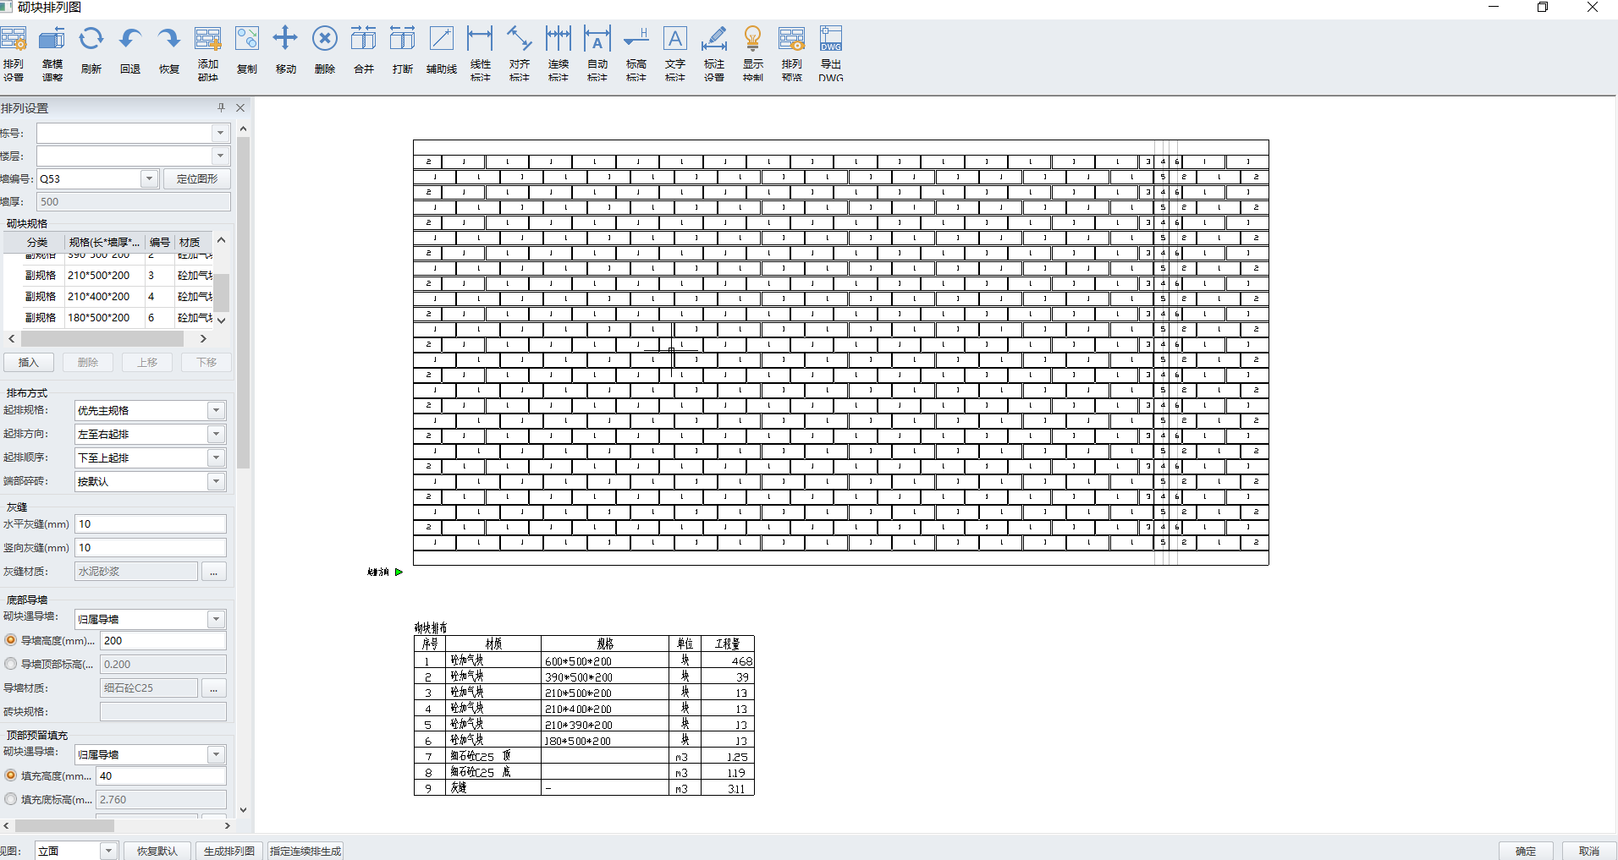Click the 排列预览 preview icon

pyautogui.click(x=792, y=53)
